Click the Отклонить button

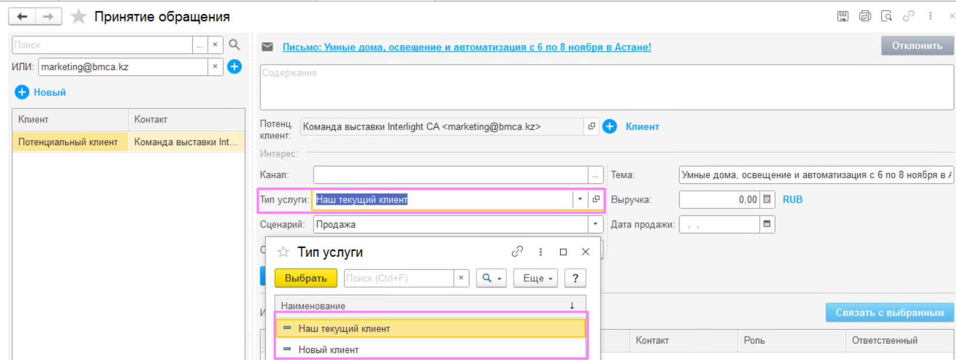[917, 46]
